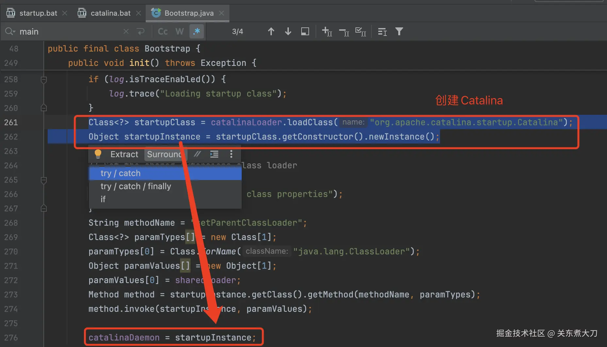Clear the search field text
Viewport: 607px width, 347px height.
(x=126, y=31)
